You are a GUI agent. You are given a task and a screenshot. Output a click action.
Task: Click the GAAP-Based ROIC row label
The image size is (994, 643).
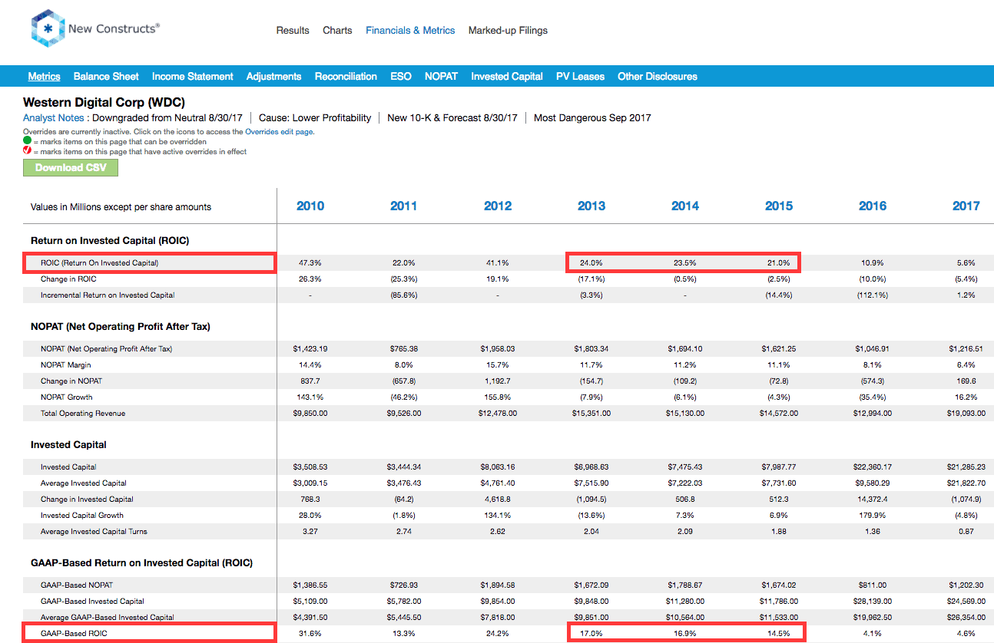[x=75, y=633]
